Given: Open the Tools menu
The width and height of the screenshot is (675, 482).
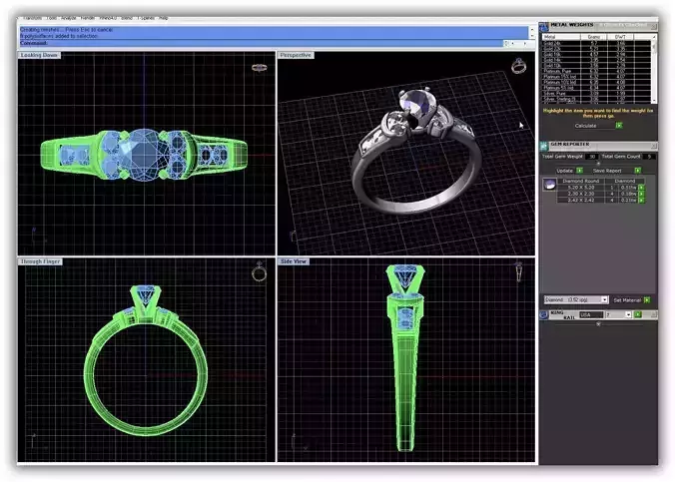Looking at the screenshot, I should click(x=52, y=18).
